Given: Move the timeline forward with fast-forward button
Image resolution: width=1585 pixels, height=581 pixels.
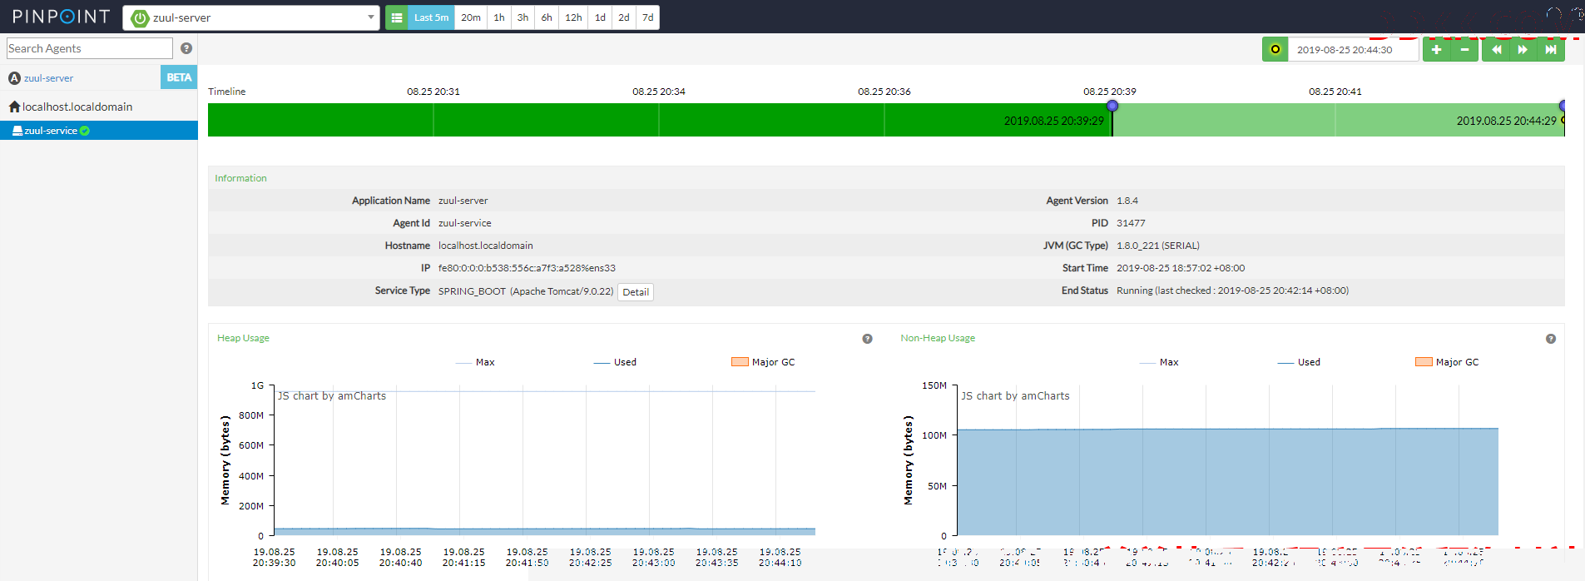Looking at the screenshot, I should [x=1523, y=49].
